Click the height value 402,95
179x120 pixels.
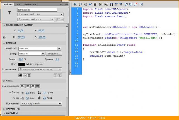click(42, 37)
